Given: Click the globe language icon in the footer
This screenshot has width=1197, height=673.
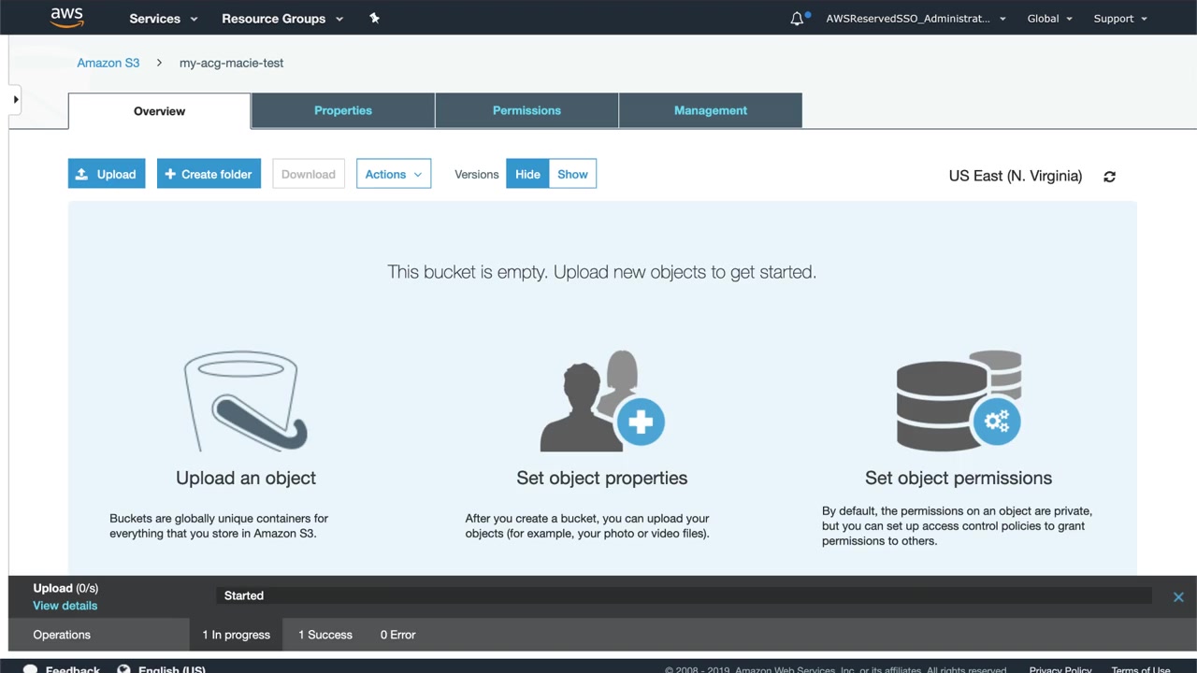Looking at the screenshot, I should click(x=123, y=669).
